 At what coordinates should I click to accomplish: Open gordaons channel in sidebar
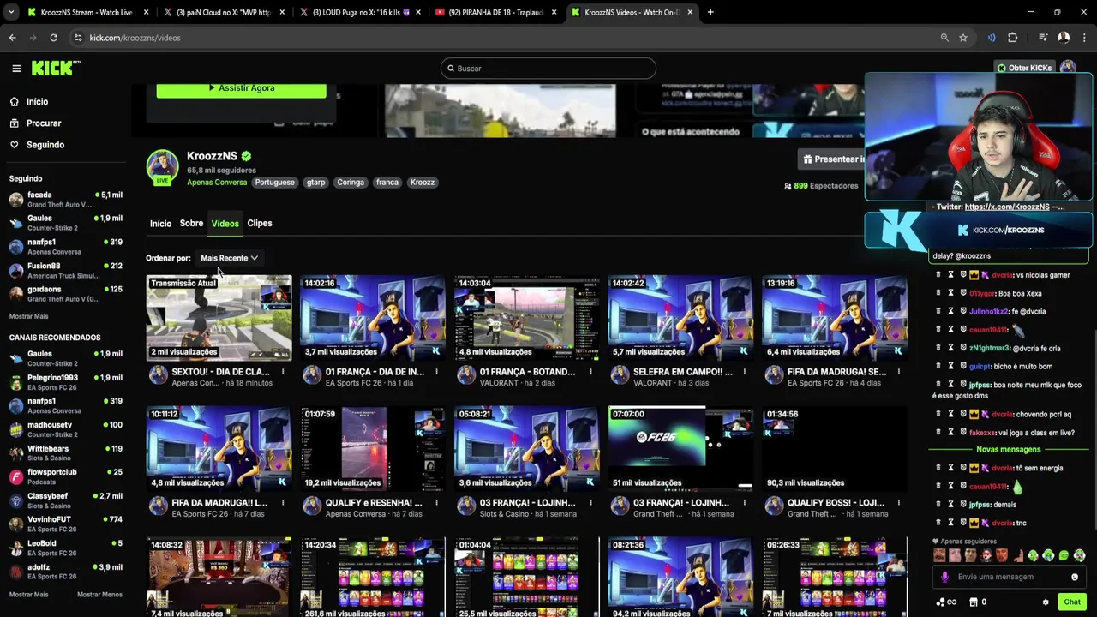(65, 294)
